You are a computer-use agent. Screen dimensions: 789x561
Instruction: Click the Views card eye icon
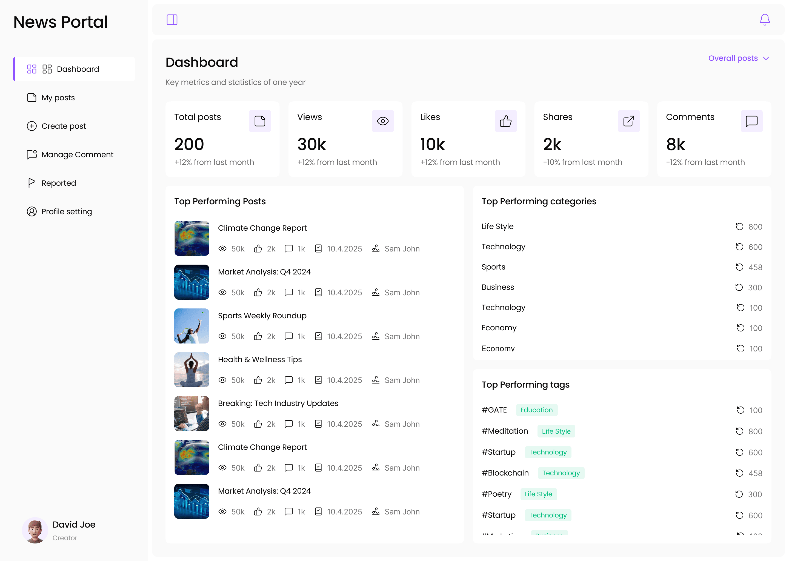click(383, 121)
